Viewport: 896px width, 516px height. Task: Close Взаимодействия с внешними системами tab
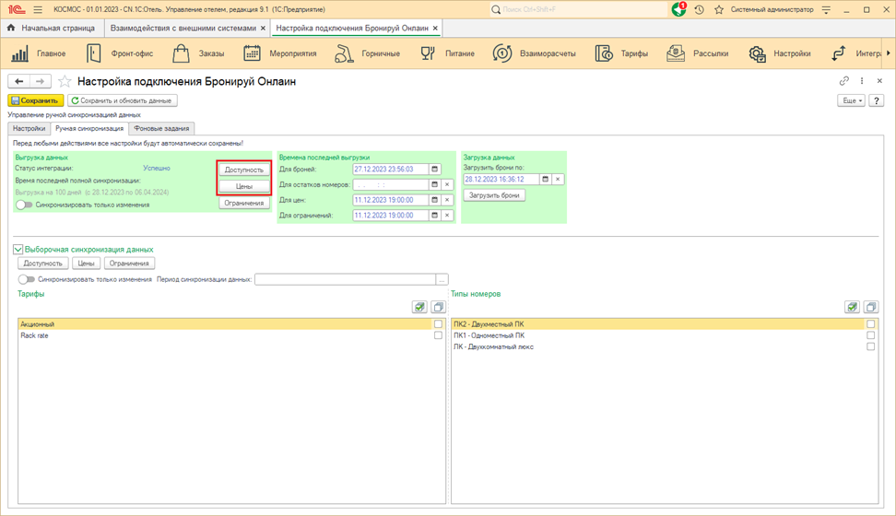click(263, 28)
